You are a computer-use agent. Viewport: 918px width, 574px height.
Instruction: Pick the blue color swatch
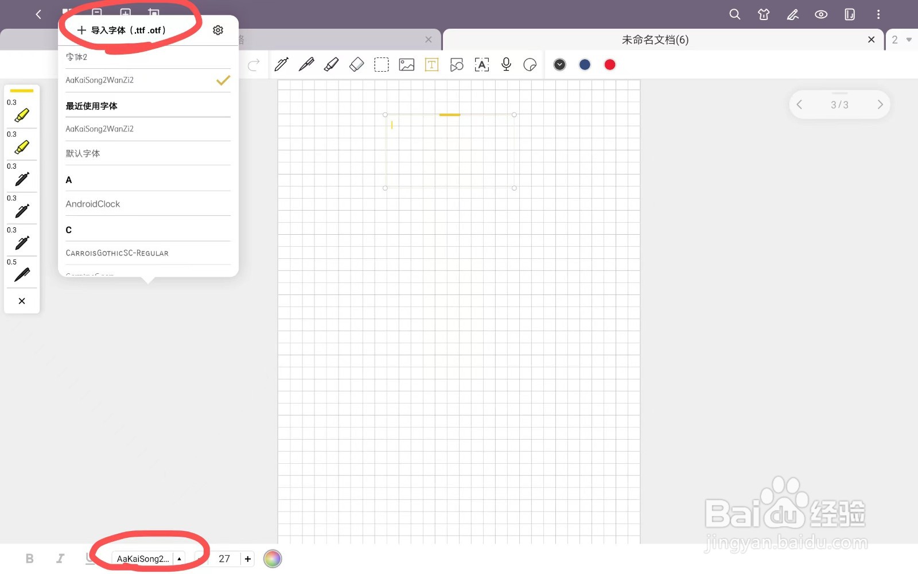pos(585,64)
